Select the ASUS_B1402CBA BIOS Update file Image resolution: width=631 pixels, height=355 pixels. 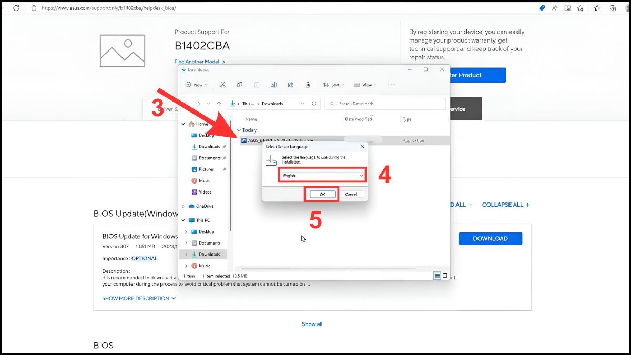pyautogui.click(x=344, y=140)
